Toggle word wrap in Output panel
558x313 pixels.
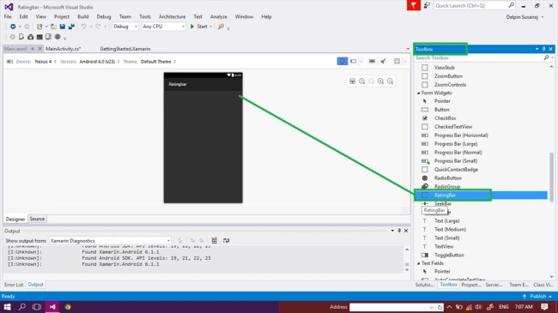[226, 241]
